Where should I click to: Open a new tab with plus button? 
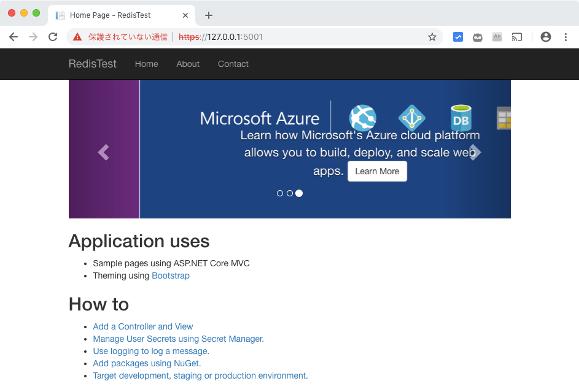pos(209,15)
